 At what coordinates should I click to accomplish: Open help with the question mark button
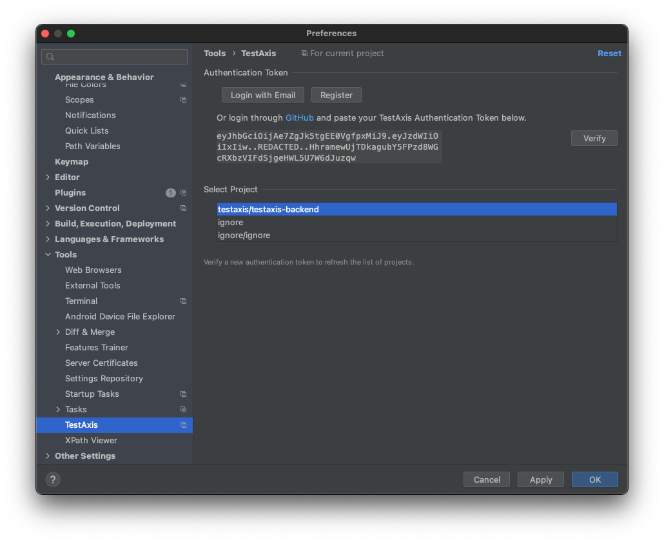(53, 479)
